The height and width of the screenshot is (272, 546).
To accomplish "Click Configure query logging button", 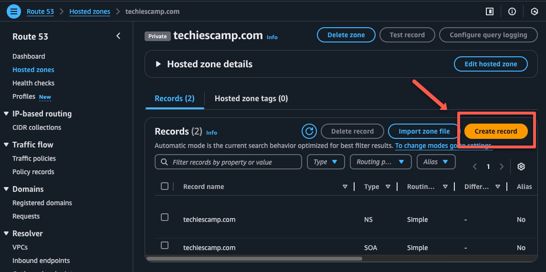I will pyautogui.click(x=488, y=35).
